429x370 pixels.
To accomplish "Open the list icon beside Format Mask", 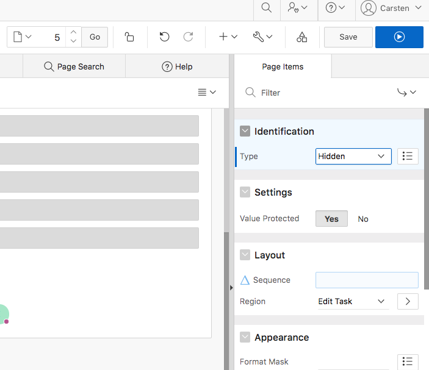I will pos(408,361).
